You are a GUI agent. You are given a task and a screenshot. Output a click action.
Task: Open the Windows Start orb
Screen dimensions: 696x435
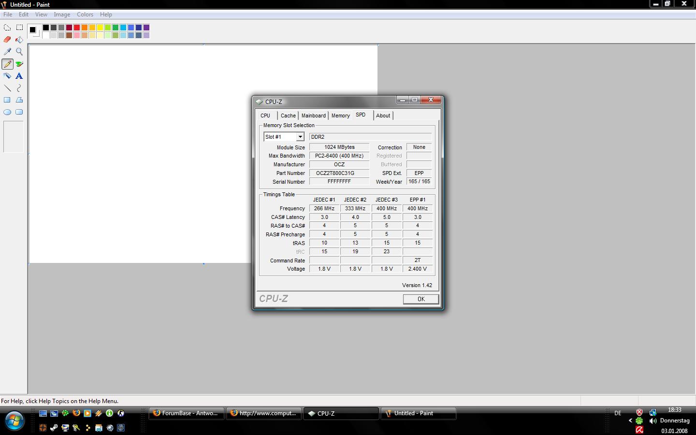pyautogui.click(x=14, y=420)
